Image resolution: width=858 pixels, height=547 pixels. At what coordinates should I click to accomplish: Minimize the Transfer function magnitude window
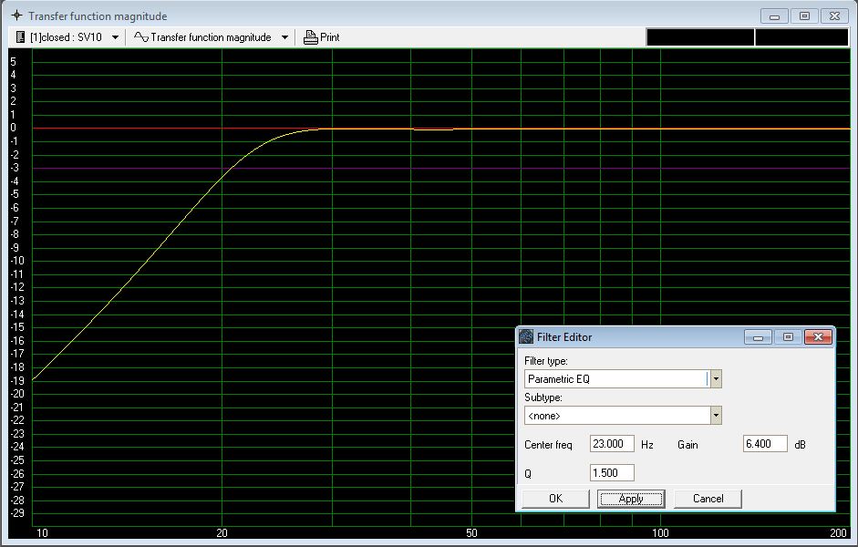[774, 15]
